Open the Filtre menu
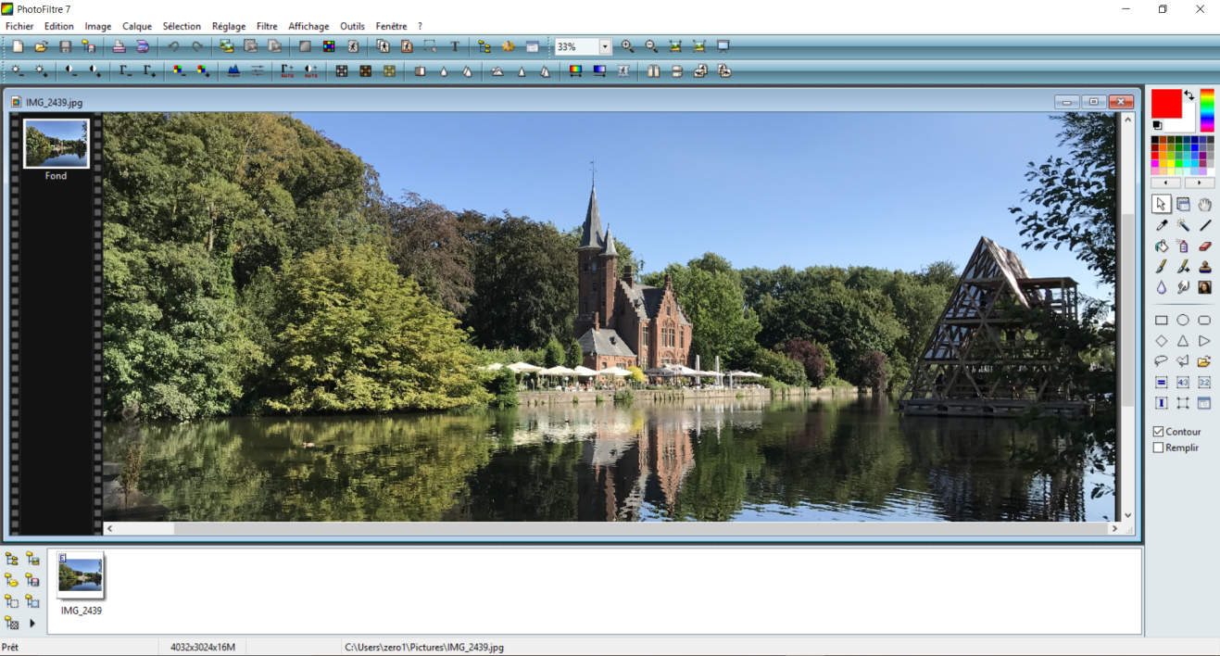The width and height of the screenshot is (1220, 656). tap(267, 26)
